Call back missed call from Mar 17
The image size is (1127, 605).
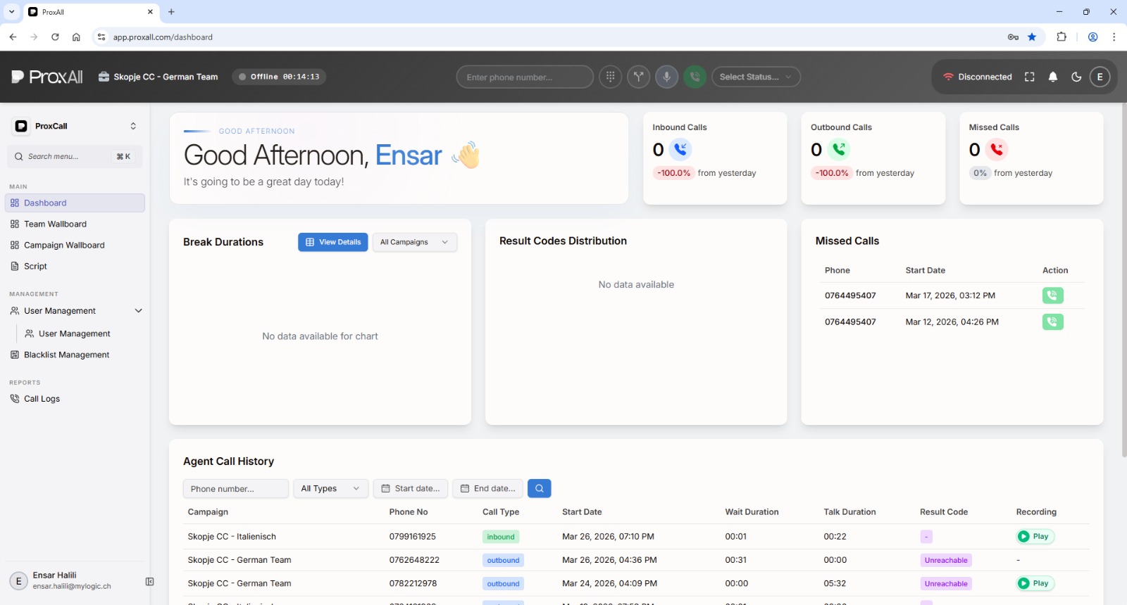point(1052,295)
